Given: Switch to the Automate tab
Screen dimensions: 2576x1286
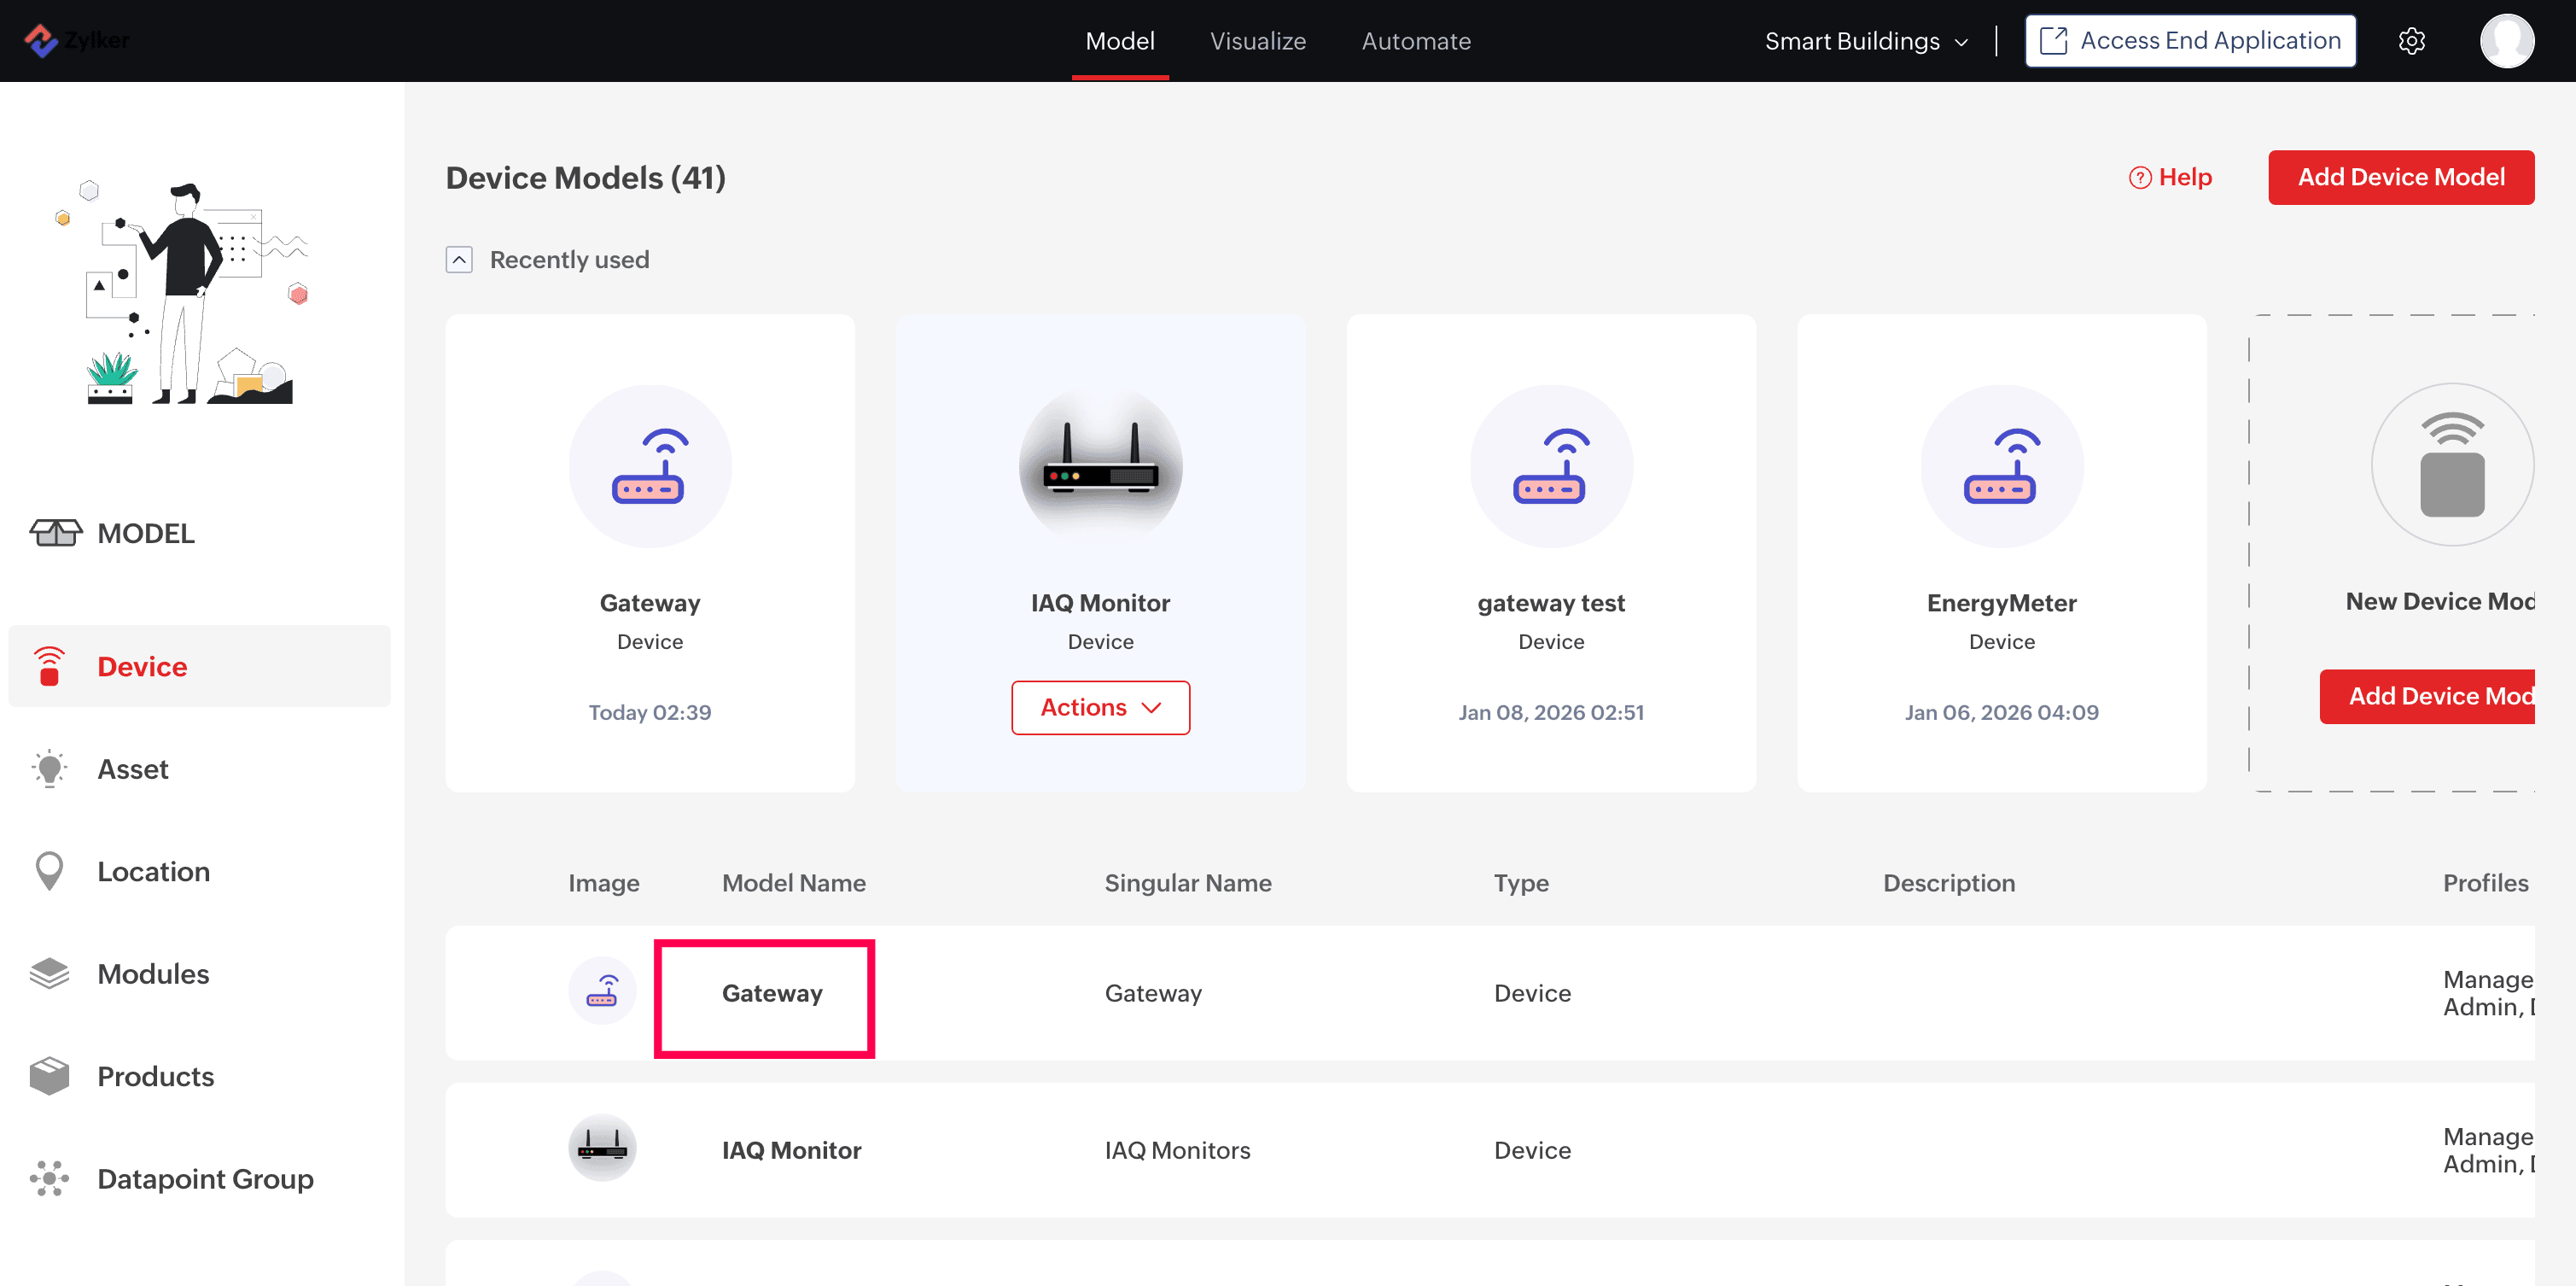Looking at the screenshot, I should point(1415,41).
